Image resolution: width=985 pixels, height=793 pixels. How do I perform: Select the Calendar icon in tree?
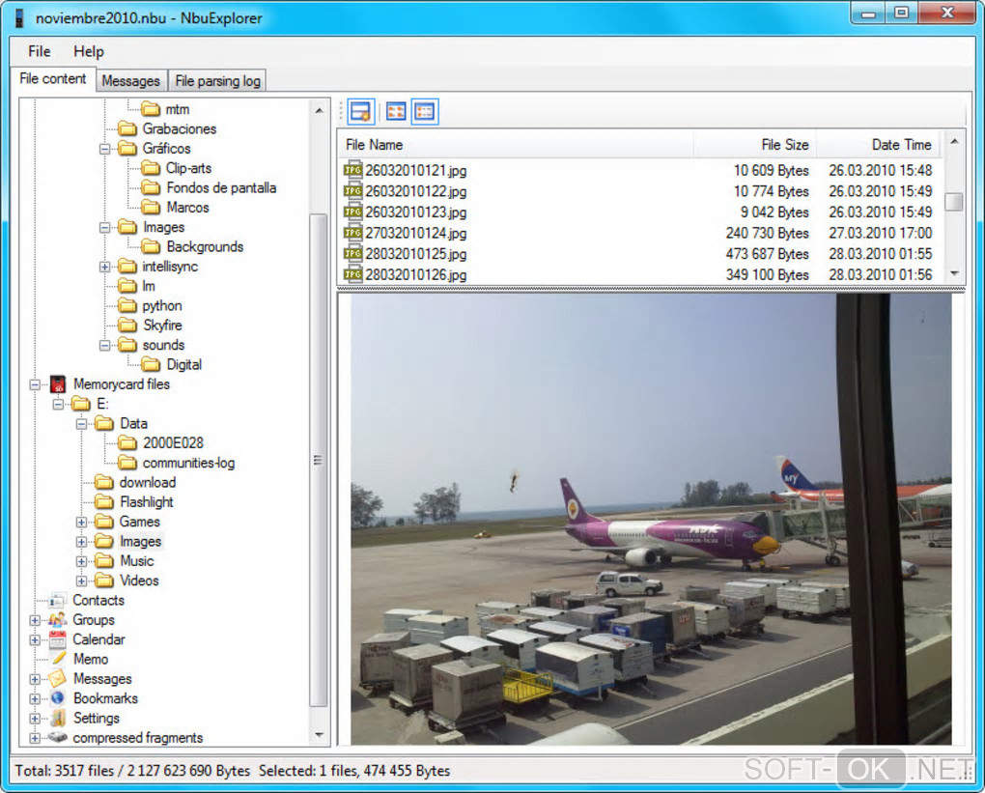click(x=58, y=639)
